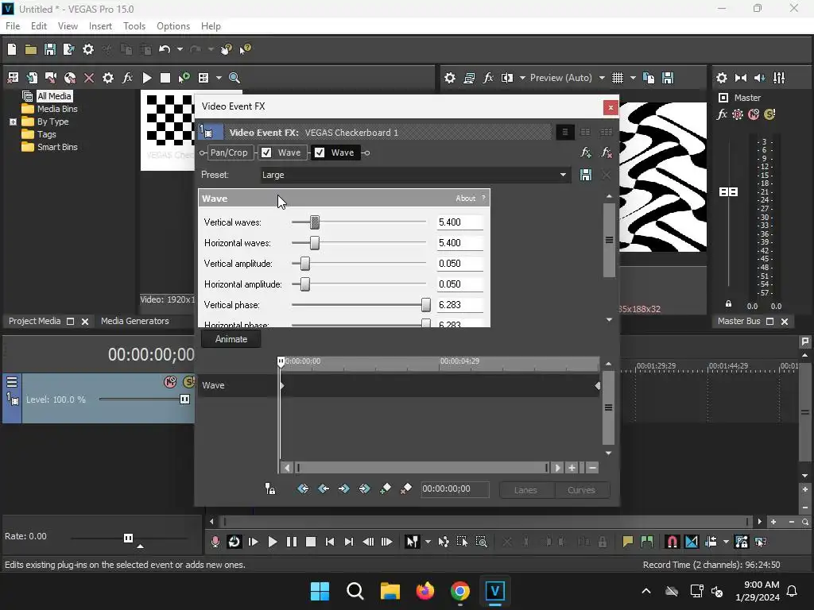
Task: Toggle Split Screen View icon
Action: (x=506, y=78)
